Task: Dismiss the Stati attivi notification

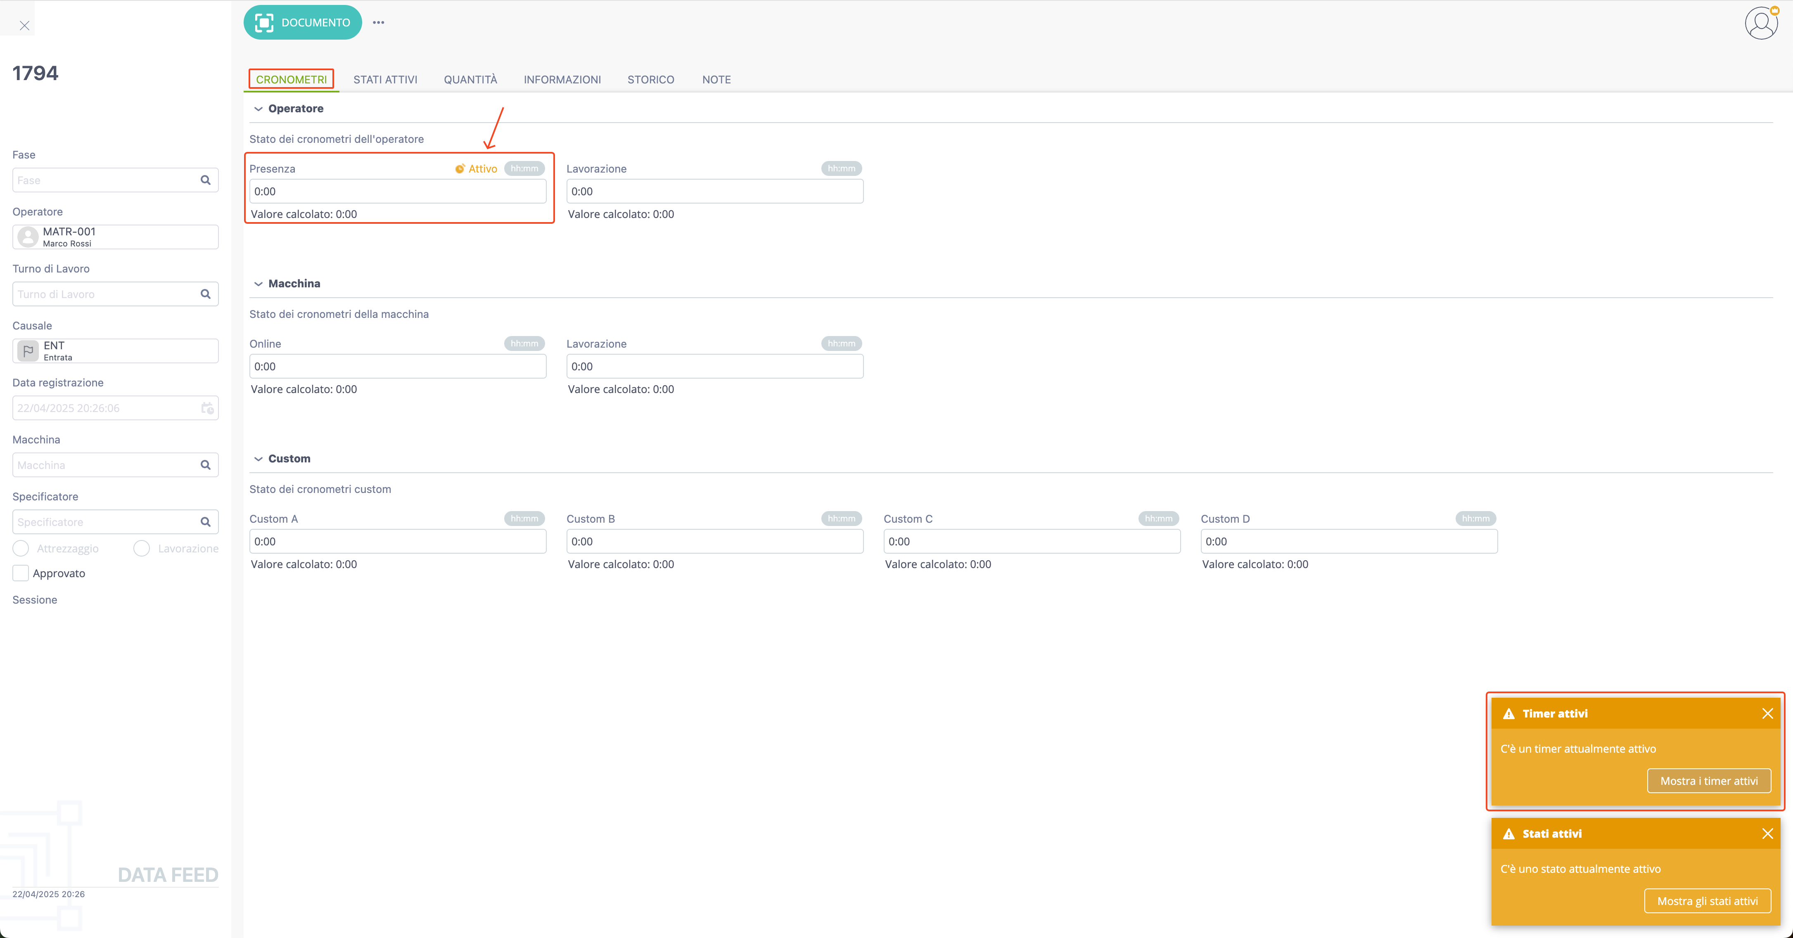Action: 1767,834
